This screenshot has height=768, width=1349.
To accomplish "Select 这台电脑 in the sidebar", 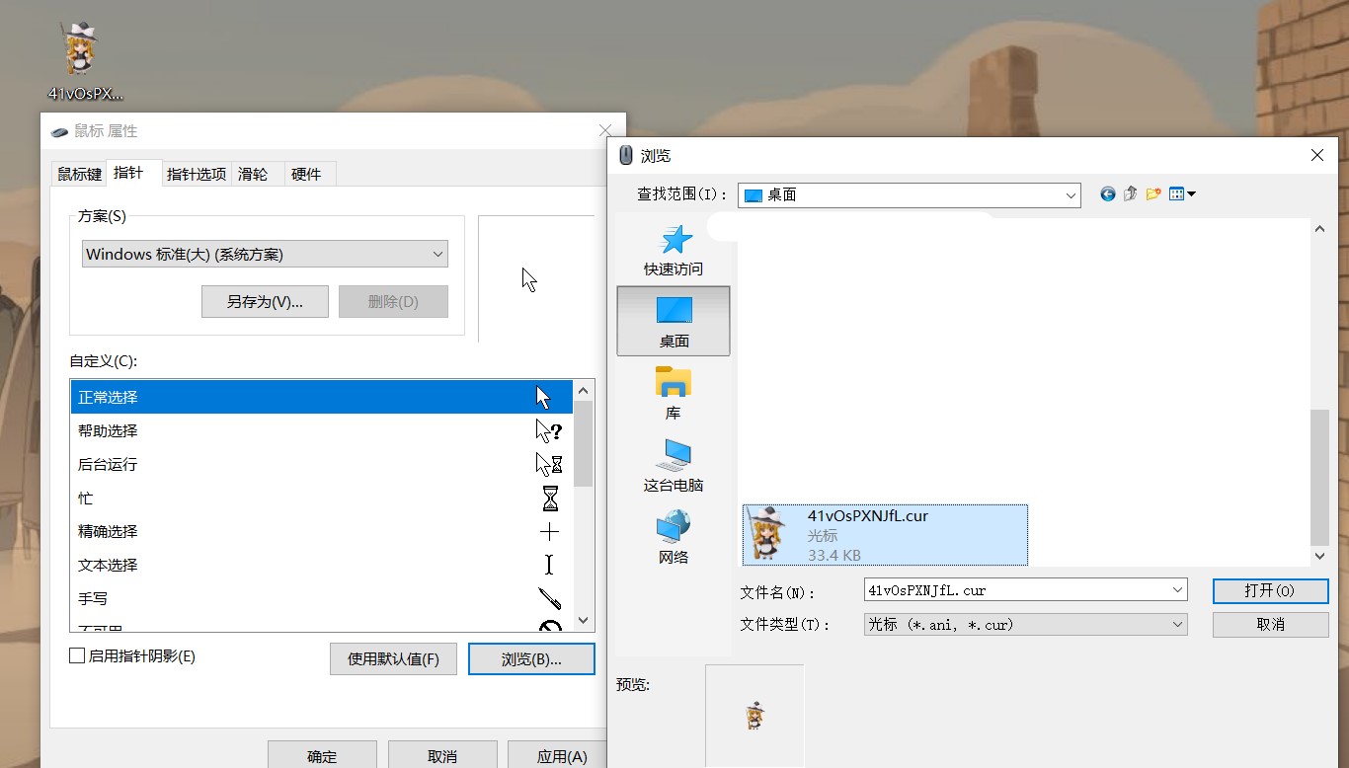I will pos(674,464).
